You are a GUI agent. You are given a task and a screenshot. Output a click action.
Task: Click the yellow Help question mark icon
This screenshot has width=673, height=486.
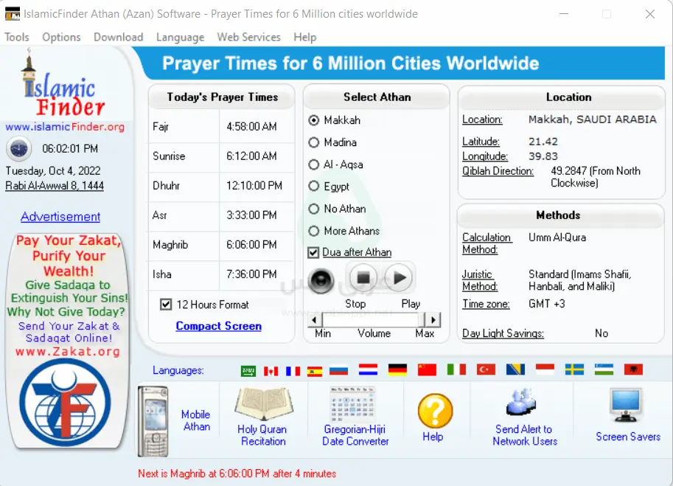(435, 411)
